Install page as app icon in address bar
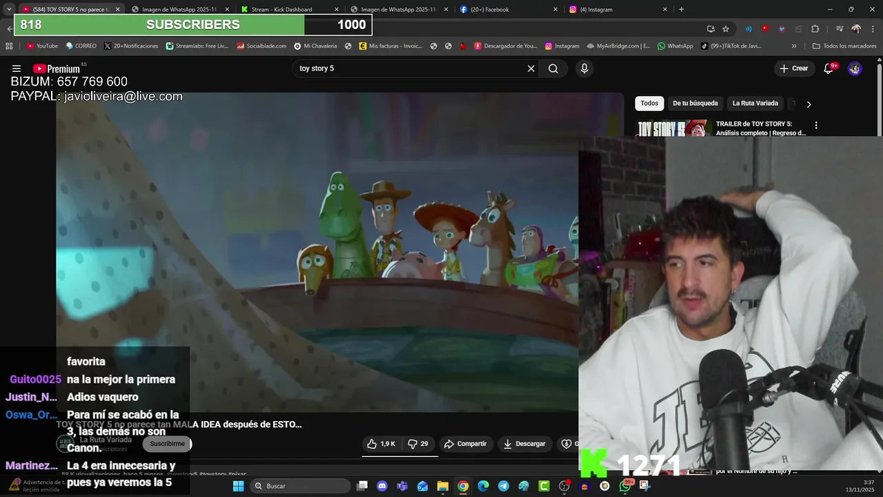 point(711,28)
